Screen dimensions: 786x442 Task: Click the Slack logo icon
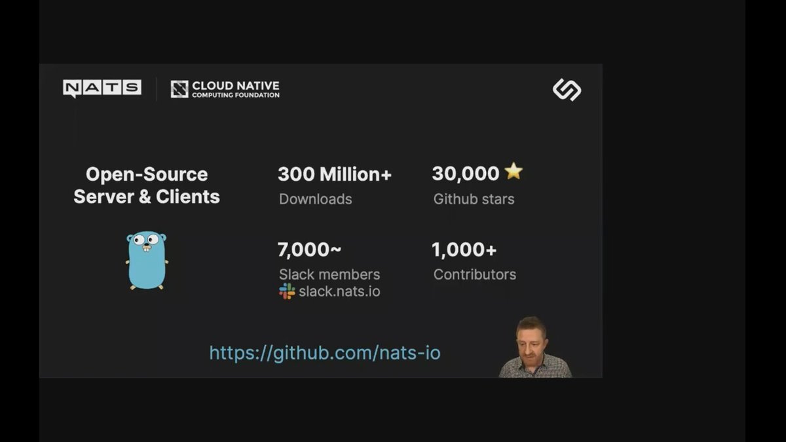point(287,291)
